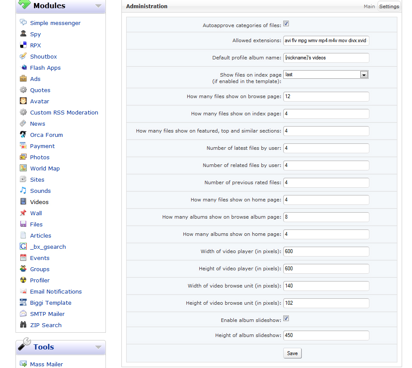Collapse the Modules panel arrow
Screen dimensions: 412x368
(x=99, y=6)
